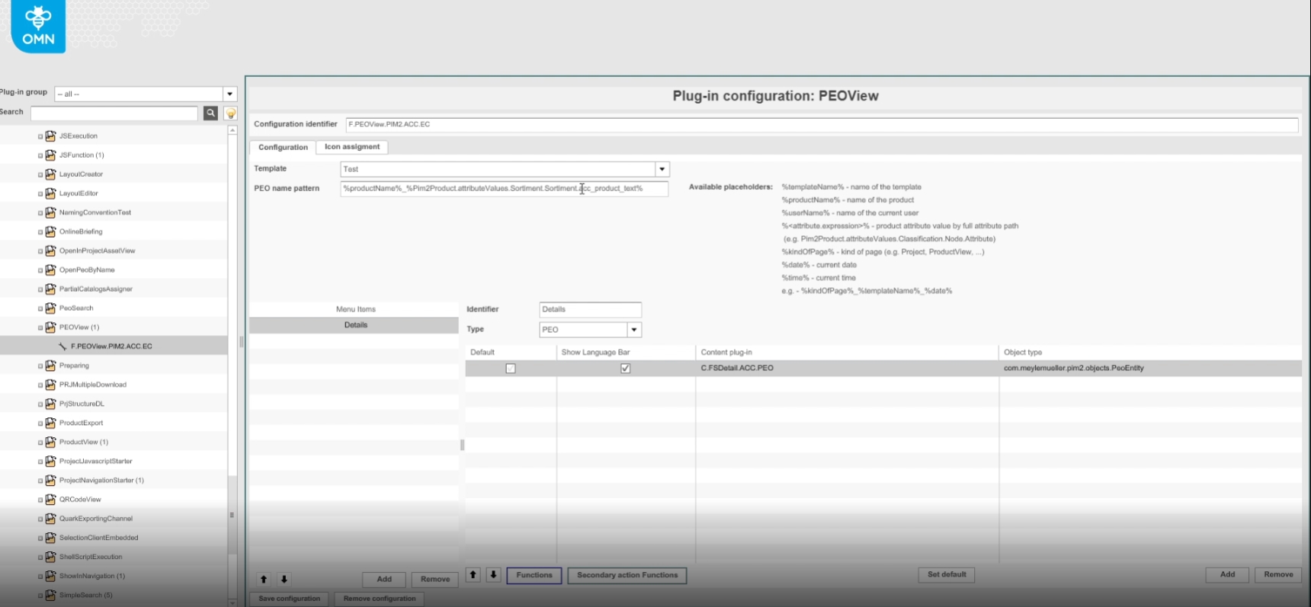This screenshot has width=1311, height=607.
Task: Move menu item up with left arrow button
Action: pyautogui.click(x=264, y=580)
